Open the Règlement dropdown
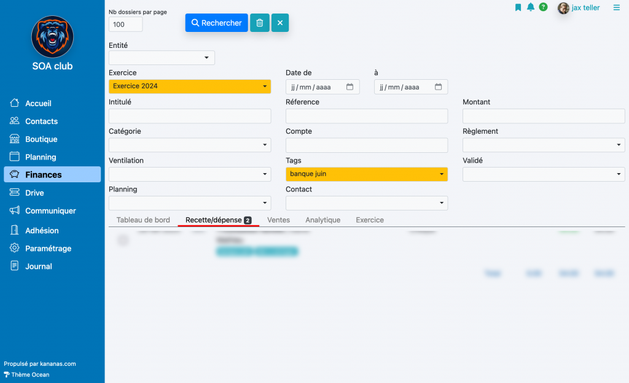The height and width of the screenshot is (383, 629). click(x=618, y=145)
